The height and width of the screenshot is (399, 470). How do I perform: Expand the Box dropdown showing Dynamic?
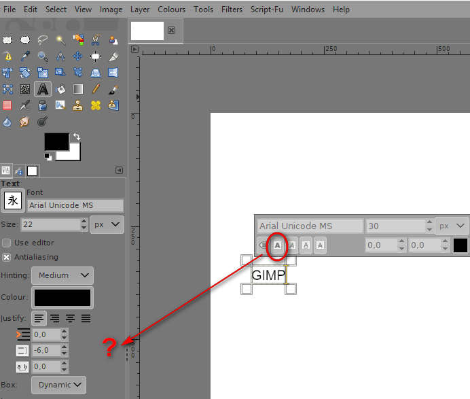click(x=62, y=385)
